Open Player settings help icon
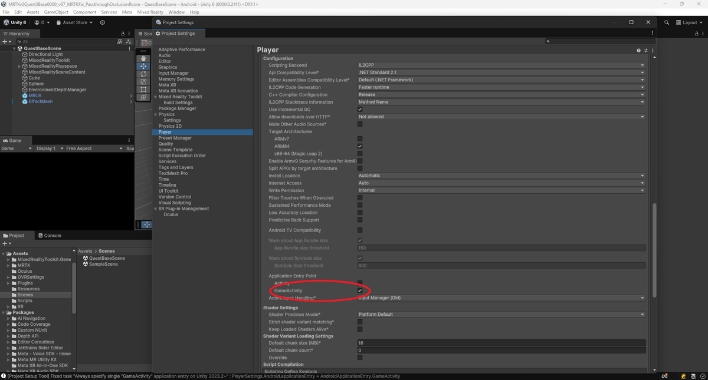This screenshot has height=380, width=708. 638,51
